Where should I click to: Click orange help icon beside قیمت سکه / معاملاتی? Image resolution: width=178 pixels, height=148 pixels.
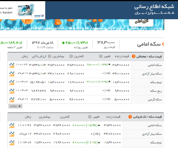click(134, 56)
